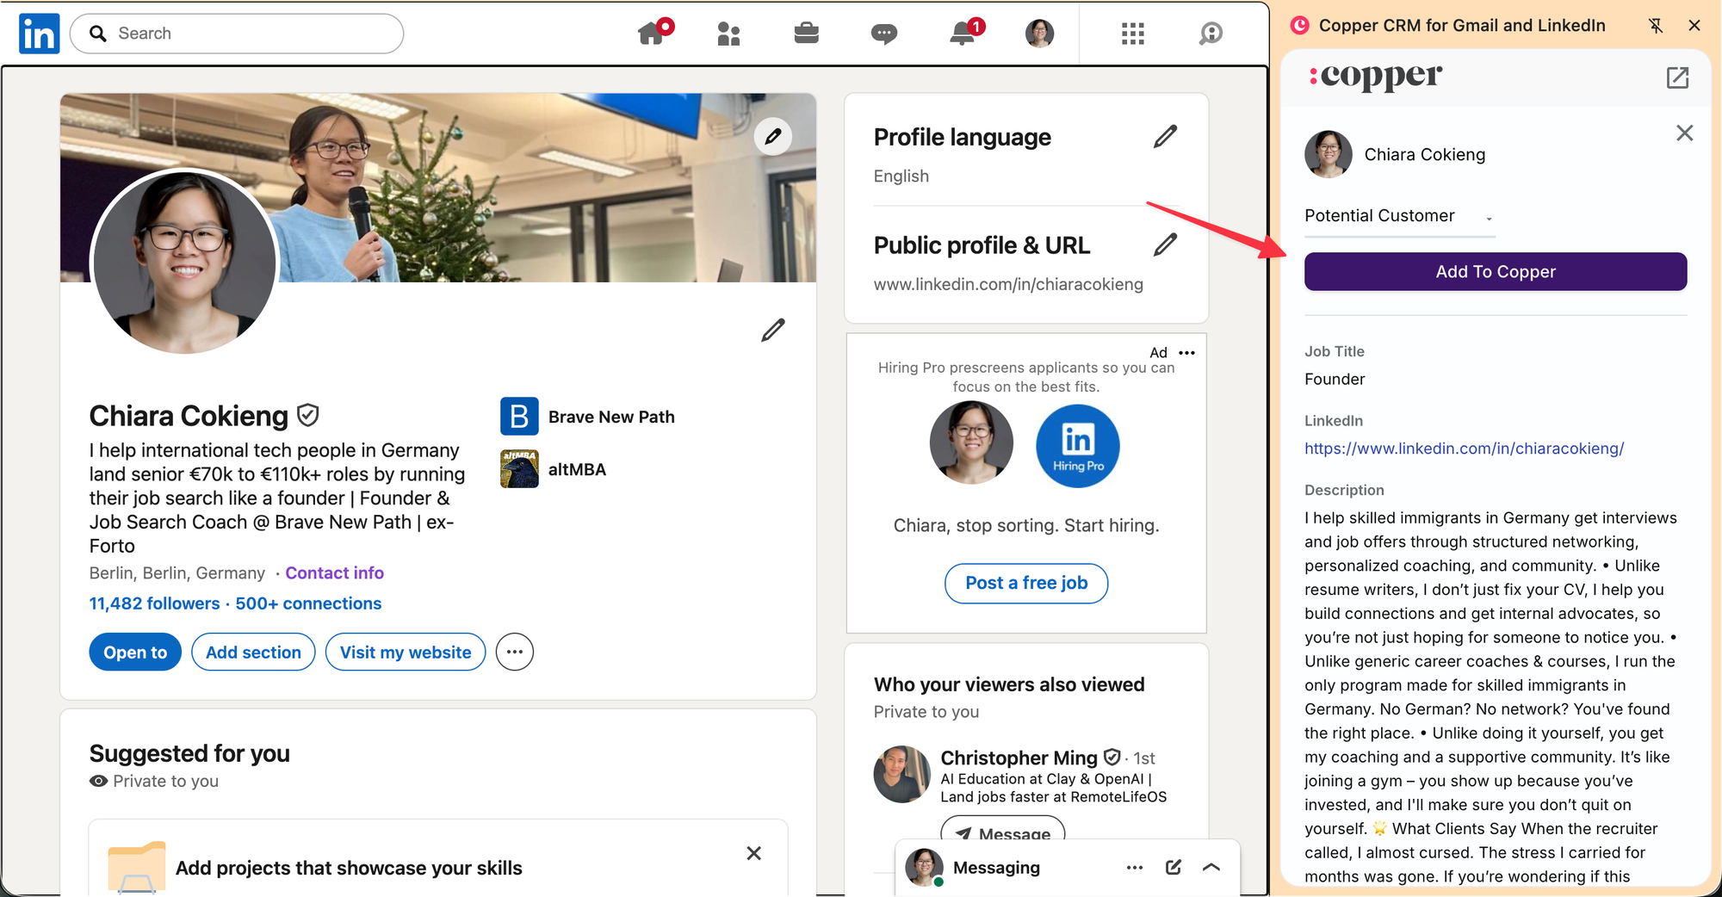Edit Public profile & URL
Screen dimensions: 1722x897
point(1165,244)
